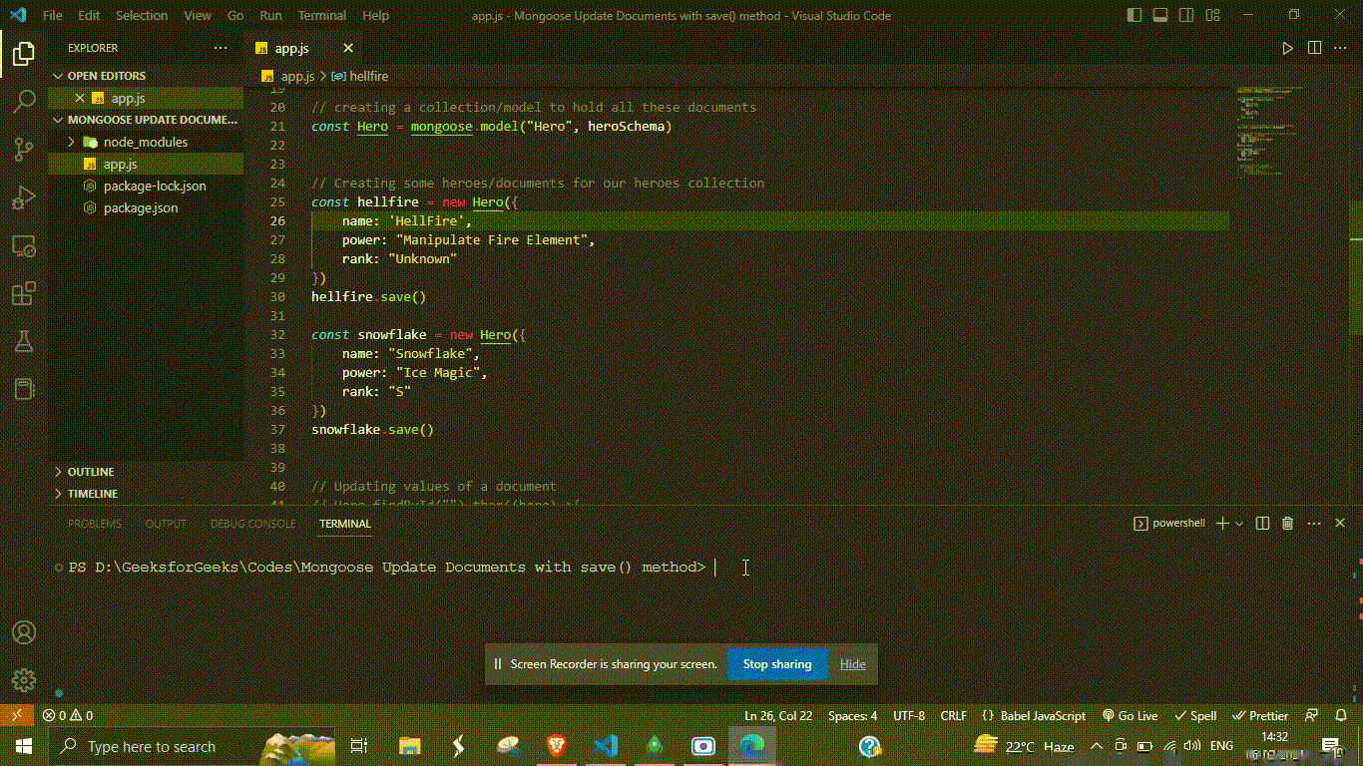The height and width of the screenshot is (766, 1363).
Task: Click in the terminal command prompt
Action: [x=715, y=567]
